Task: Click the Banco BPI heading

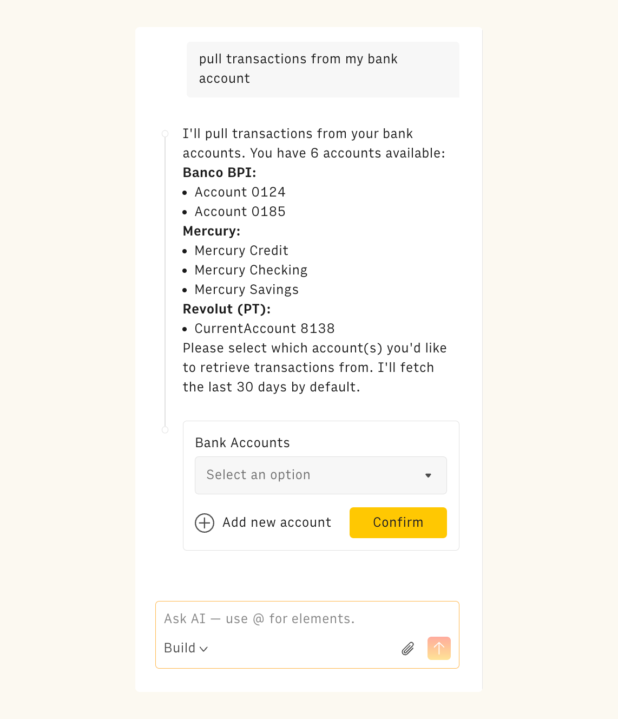Action: 219,173
